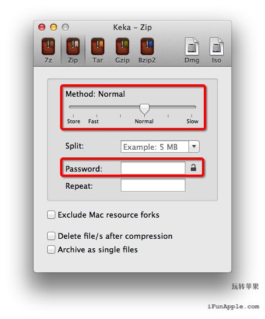Image resolution: width=265 pixels, height=319 pixels.
Task: Click the padlock icon beside Password
Action: pos(194,167)
